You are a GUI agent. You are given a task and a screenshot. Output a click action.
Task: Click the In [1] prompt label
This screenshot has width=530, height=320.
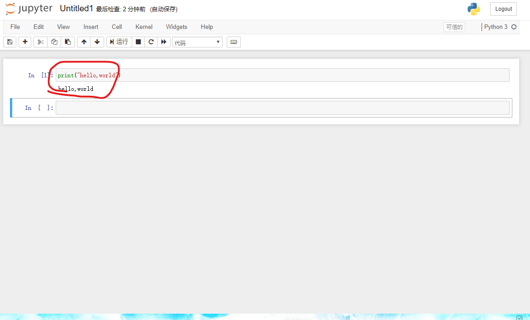pyautogui.click(x=41, y=75)
